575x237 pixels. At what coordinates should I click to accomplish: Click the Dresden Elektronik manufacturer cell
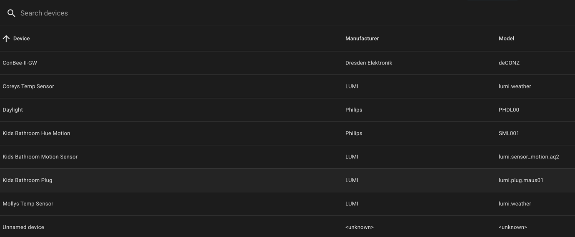coord(368,63)
